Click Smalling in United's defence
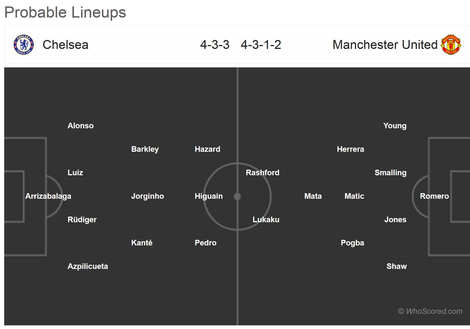The height and width of the screenshot is (329, 470). [390, 173]
